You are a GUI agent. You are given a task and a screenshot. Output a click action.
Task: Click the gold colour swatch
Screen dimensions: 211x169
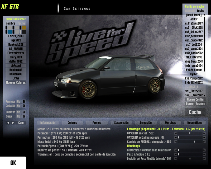tap(24, 27)
